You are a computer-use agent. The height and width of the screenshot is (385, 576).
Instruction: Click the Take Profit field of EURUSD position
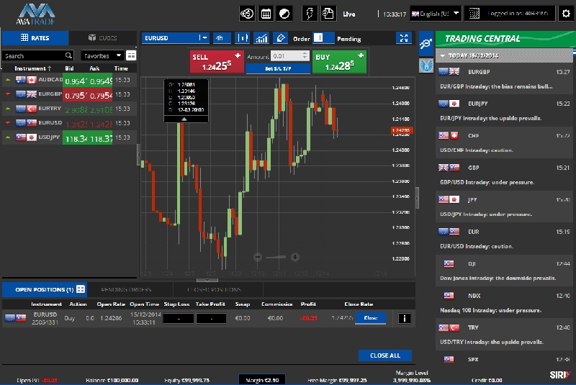[x=211, y=318]
